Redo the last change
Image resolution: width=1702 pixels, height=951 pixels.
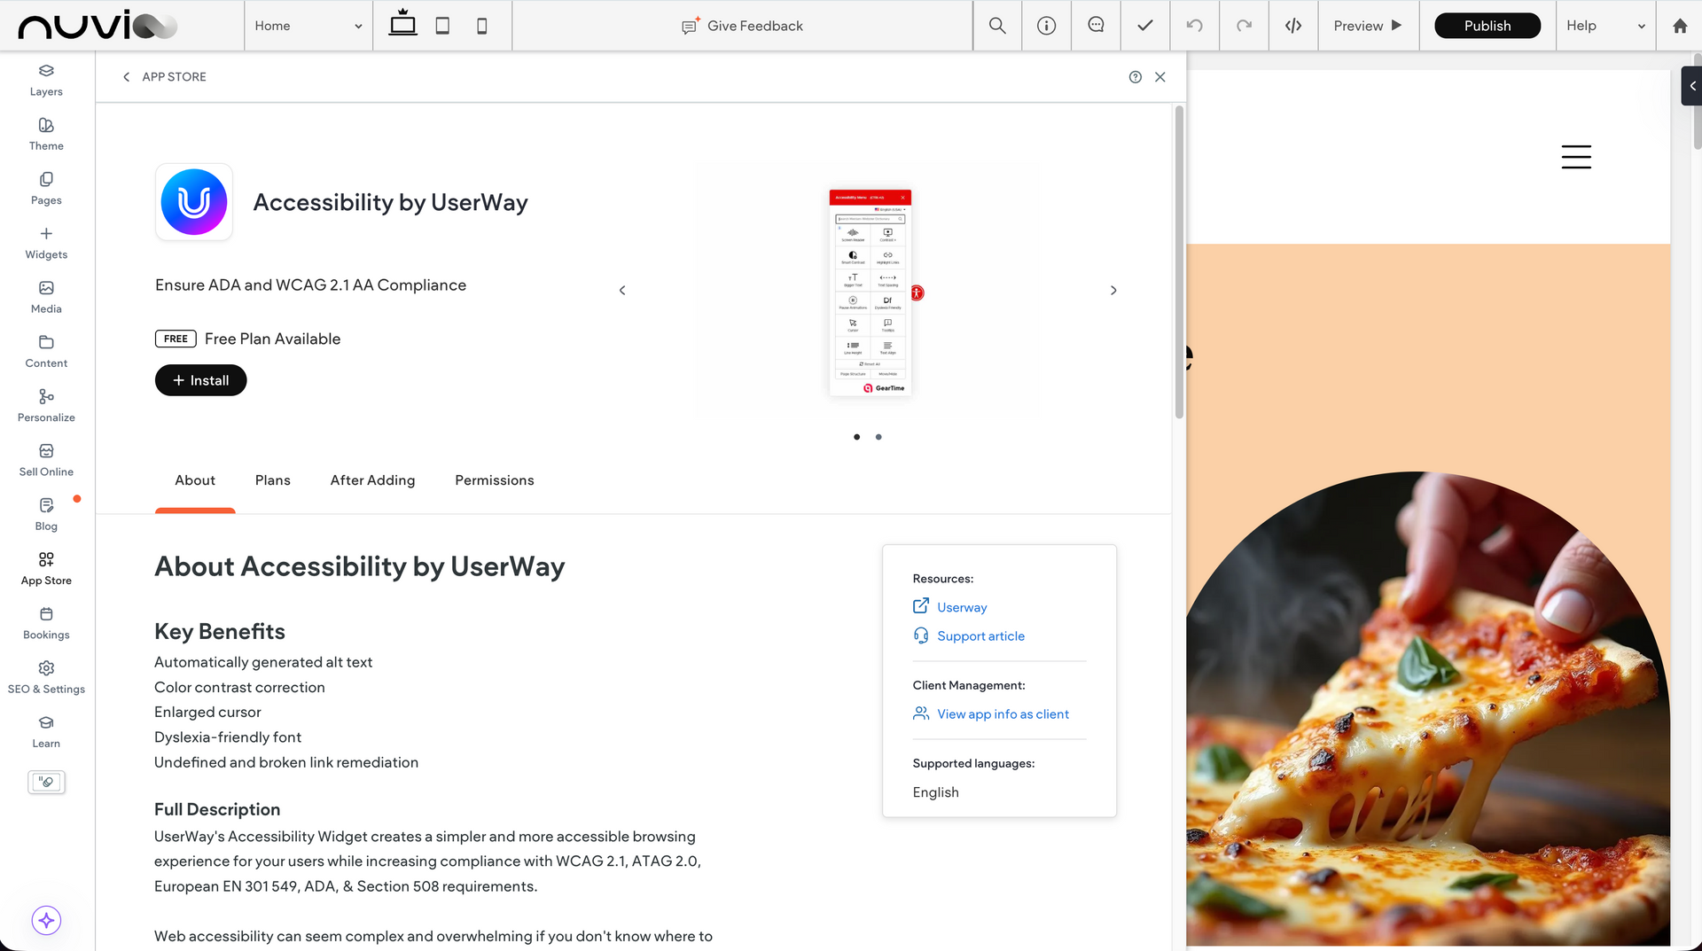coord(1244,26)
